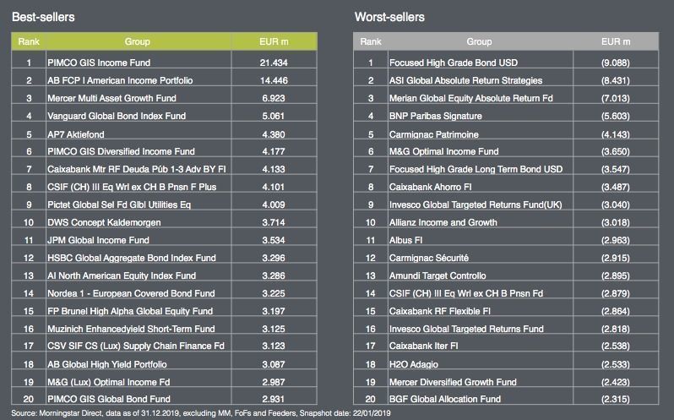The height and width of the screenshot is (420, 674).
Task: Click Vanguard Global Bond Index Fund
Action: [x=117, y=116]
